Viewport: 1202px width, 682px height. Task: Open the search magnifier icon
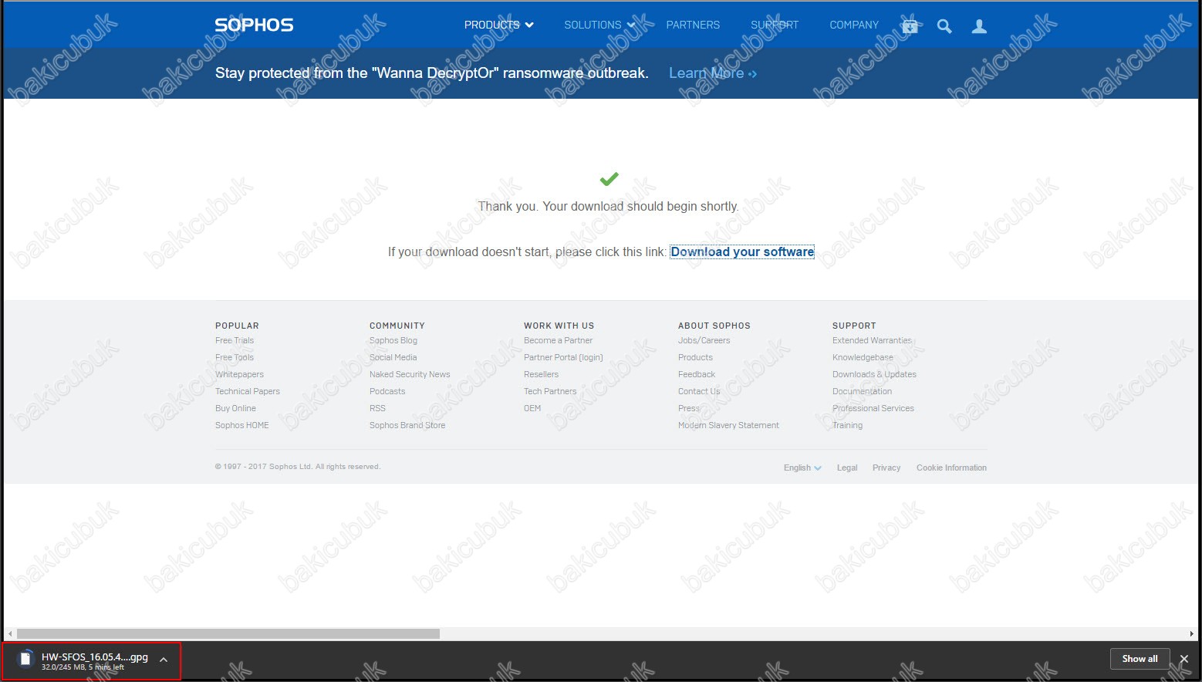(944, 26)
